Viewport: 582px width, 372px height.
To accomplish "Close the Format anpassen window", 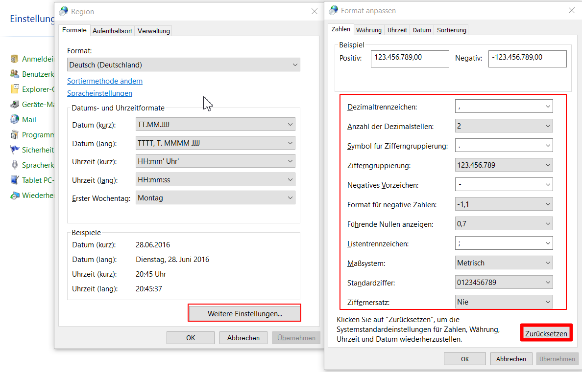I will [572, 10].
